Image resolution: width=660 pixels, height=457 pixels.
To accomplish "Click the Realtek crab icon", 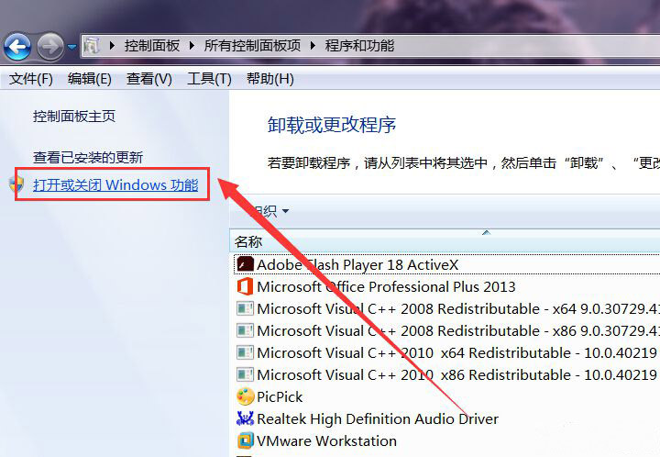I will click(245, 418).
